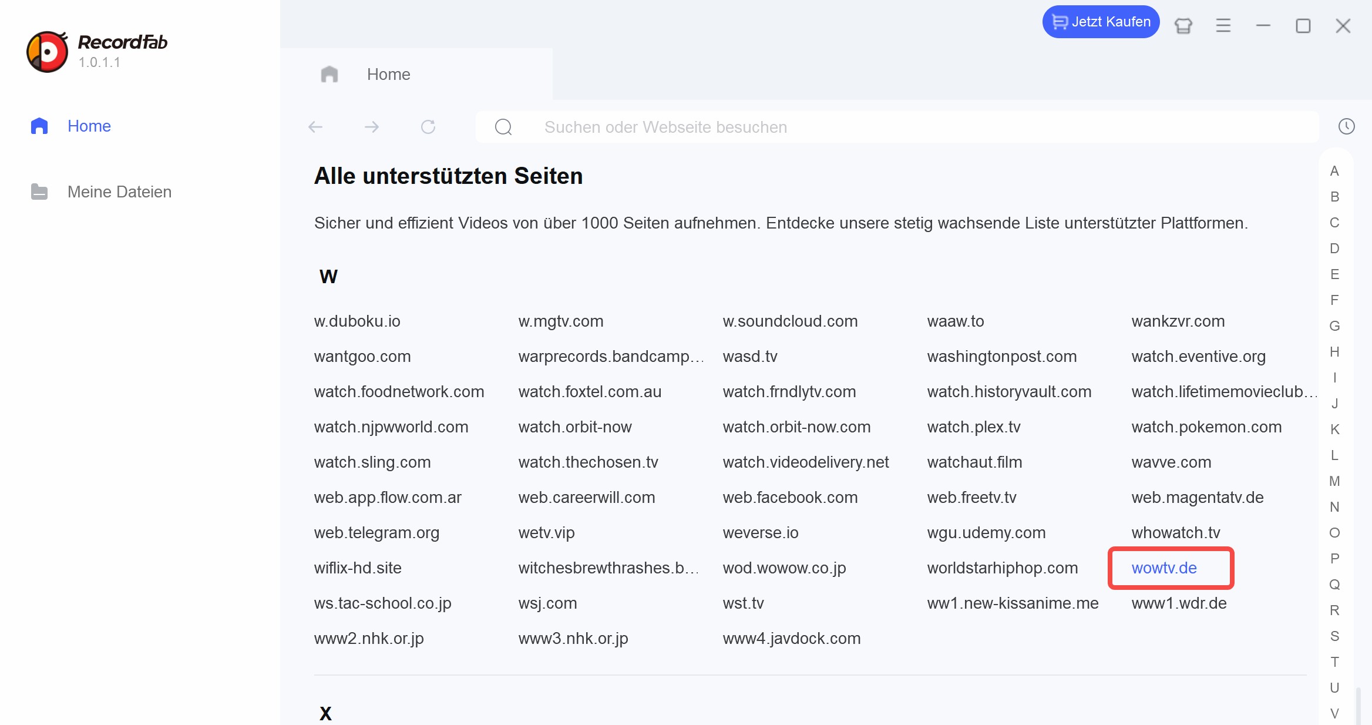This screenshot has height=725, width=1372.
Task: Open the hamburger menu icon
Action: click(x=1223, y=26)
